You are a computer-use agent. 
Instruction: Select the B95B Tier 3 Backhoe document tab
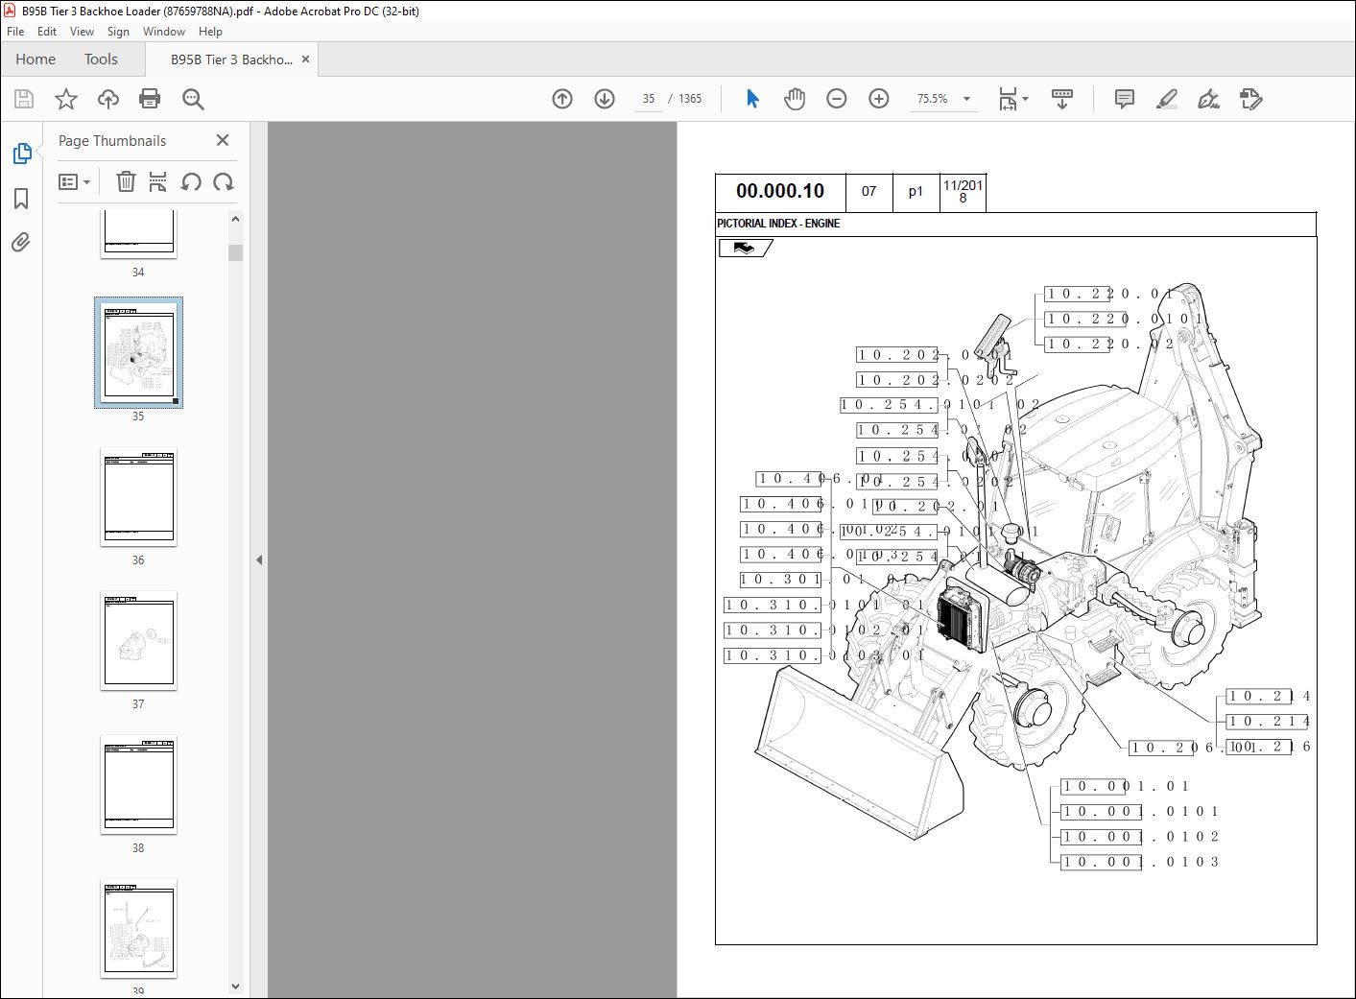coord(231,59)
